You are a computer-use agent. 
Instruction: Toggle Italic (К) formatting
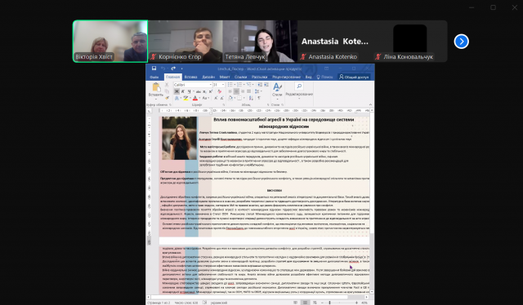pyautogui.click(x=183, y=91)
